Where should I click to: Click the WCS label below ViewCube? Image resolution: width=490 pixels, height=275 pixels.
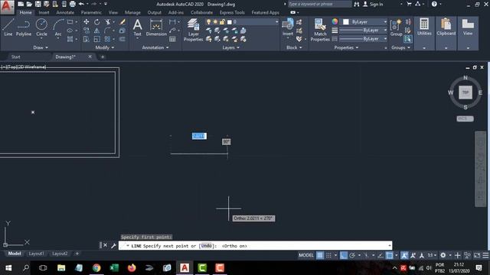(465, 119)
